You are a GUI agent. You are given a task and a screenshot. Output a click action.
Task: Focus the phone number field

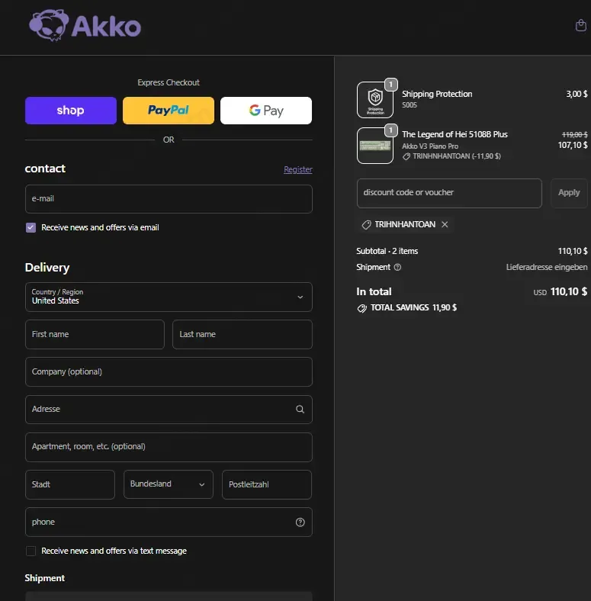(169, 522)
